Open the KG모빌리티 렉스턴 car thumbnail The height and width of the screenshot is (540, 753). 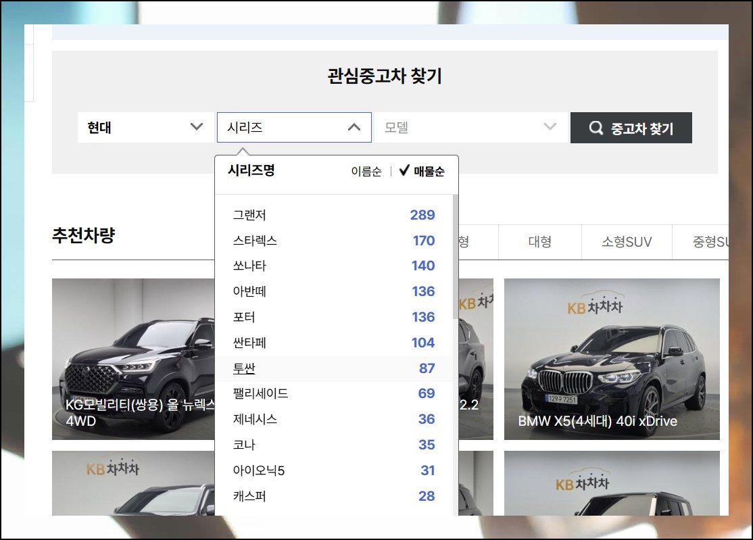tap(133, 359)
